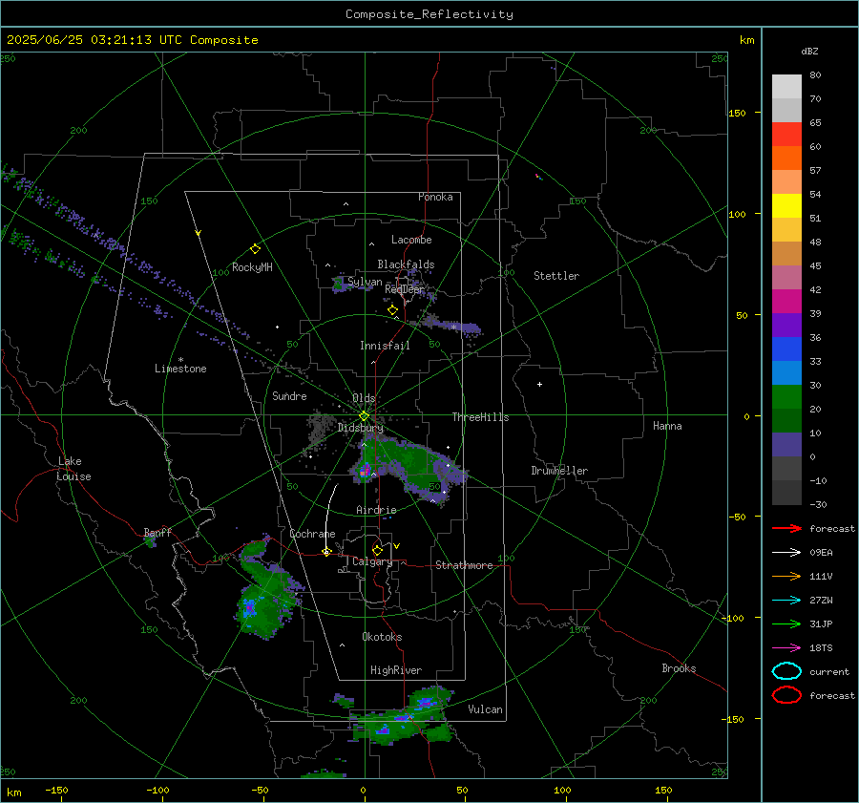The height and width of the screenshot is (803, 859).
Task: Select the blue 36 dBZ color swatch
Action: coord(786,349)
